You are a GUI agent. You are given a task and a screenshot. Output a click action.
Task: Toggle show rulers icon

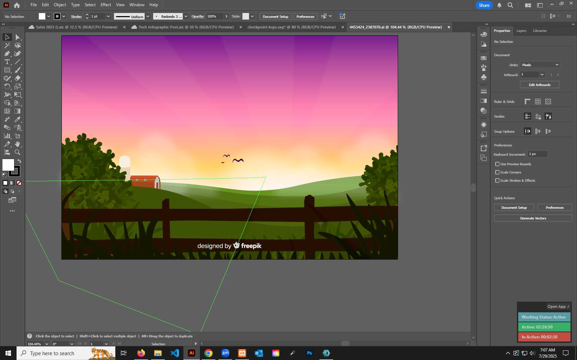(528, 101)
